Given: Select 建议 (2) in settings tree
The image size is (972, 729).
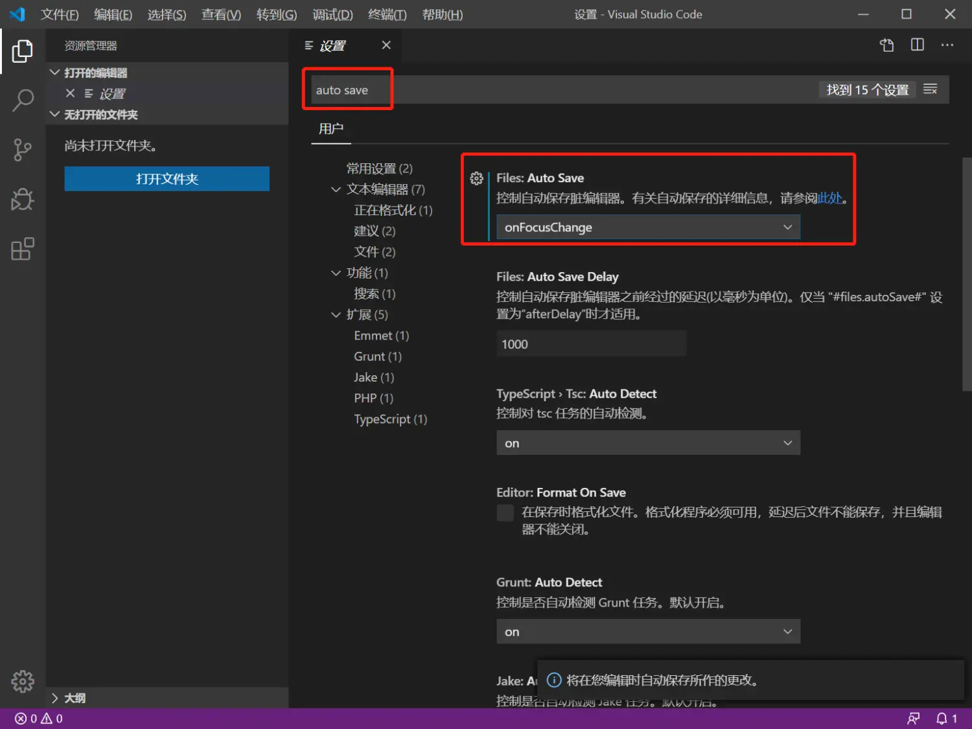Looking at the screenshot, I should [375, 231].
